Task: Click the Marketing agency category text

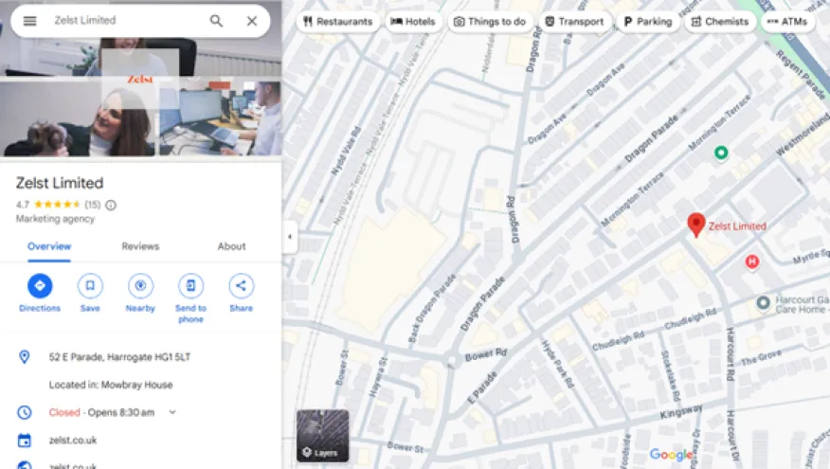Action: pos(55,219)
